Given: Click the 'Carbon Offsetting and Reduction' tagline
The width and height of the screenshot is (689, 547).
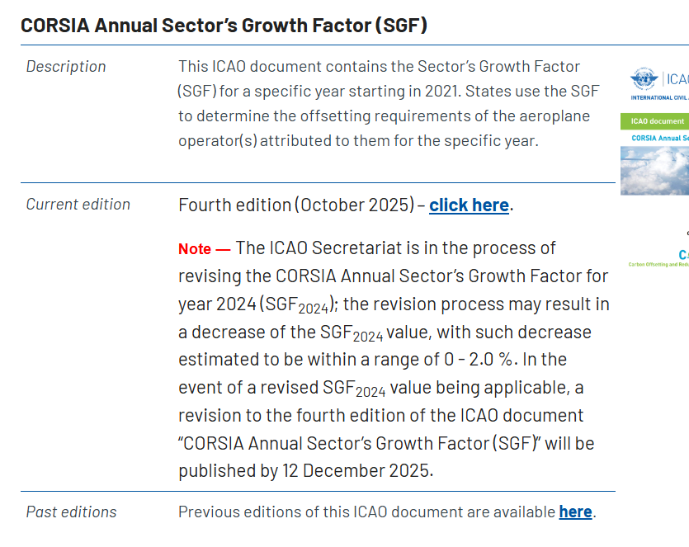Looking at the screenshot, I should pyautogui.click(x=658, y=264).
